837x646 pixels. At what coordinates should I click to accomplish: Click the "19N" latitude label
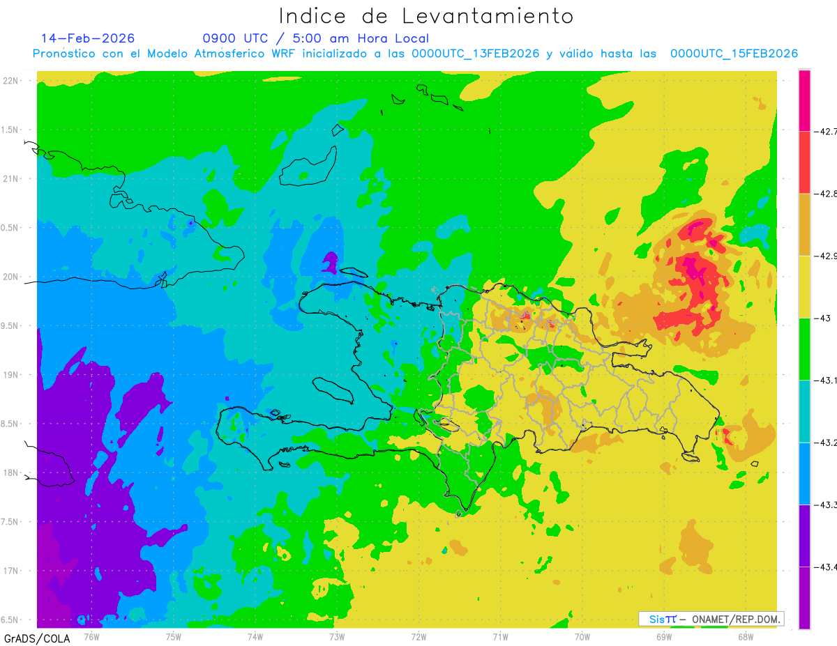pos(11,375)
